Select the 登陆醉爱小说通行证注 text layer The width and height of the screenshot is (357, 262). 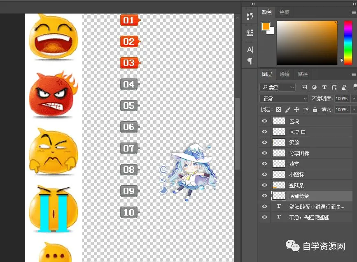pos(306,207)
